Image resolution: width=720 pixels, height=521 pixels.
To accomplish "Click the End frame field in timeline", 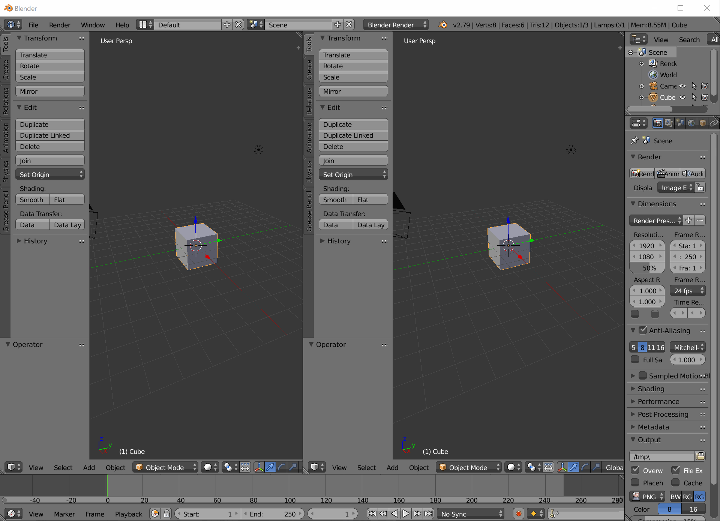I will point(273,513).
